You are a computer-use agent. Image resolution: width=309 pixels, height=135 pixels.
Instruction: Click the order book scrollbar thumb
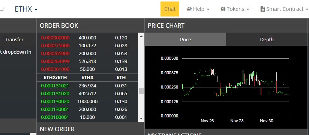[x=141, y=91]
